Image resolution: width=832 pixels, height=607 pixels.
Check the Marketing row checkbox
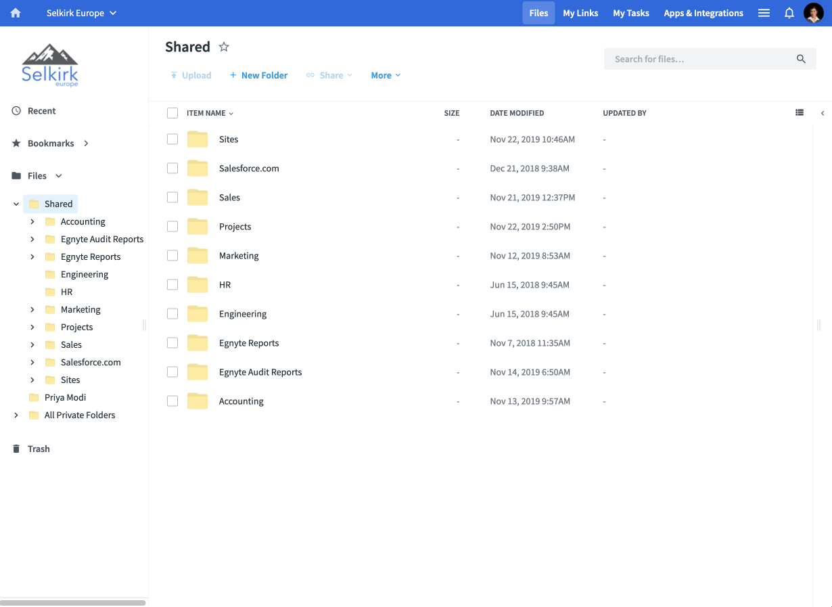[x=172, y=255]
